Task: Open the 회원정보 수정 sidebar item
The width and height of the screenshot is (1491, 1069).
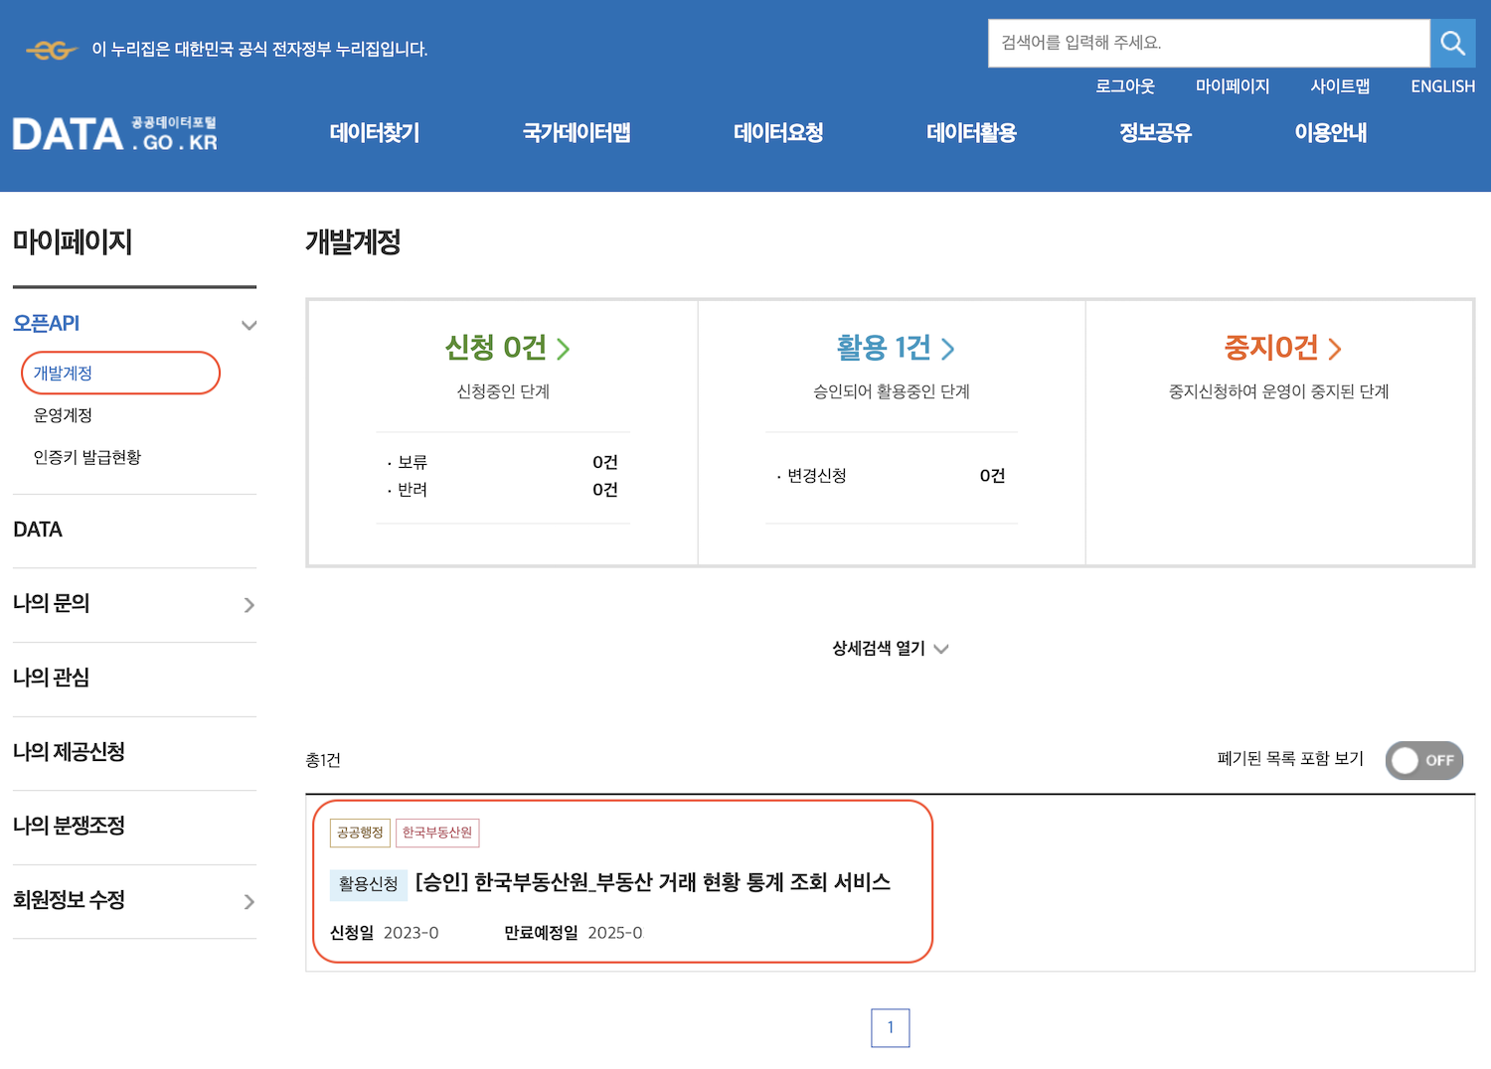Action: (69, 899)
